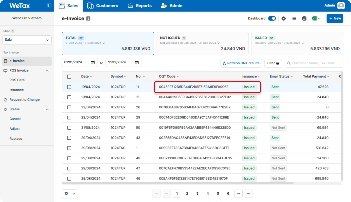Screen dimensions: 351x202
Task: Open the Admin tab
Action: click(172, 6)
